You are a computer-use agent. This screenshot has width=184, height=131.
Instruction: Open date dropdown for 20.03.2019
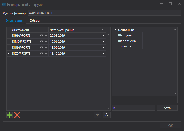coord(104,36)
